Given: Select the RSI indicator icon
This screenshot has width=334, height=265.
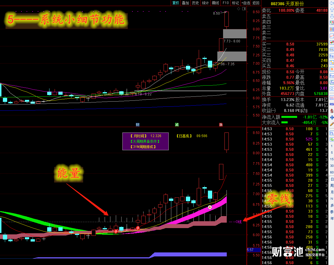Looking at the screenshot, I should 332,104.
